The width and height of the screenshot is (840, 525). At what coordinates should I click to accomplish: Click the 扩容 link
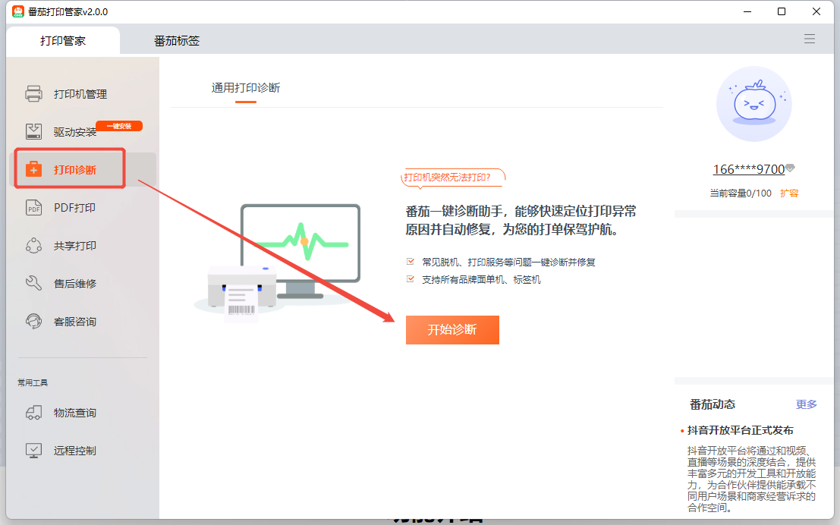click(789, 193)
